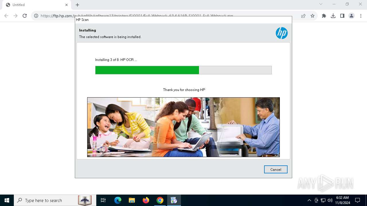Expand Chrome tab search chevron
This screenshot has width=367, height=206.
321,4
